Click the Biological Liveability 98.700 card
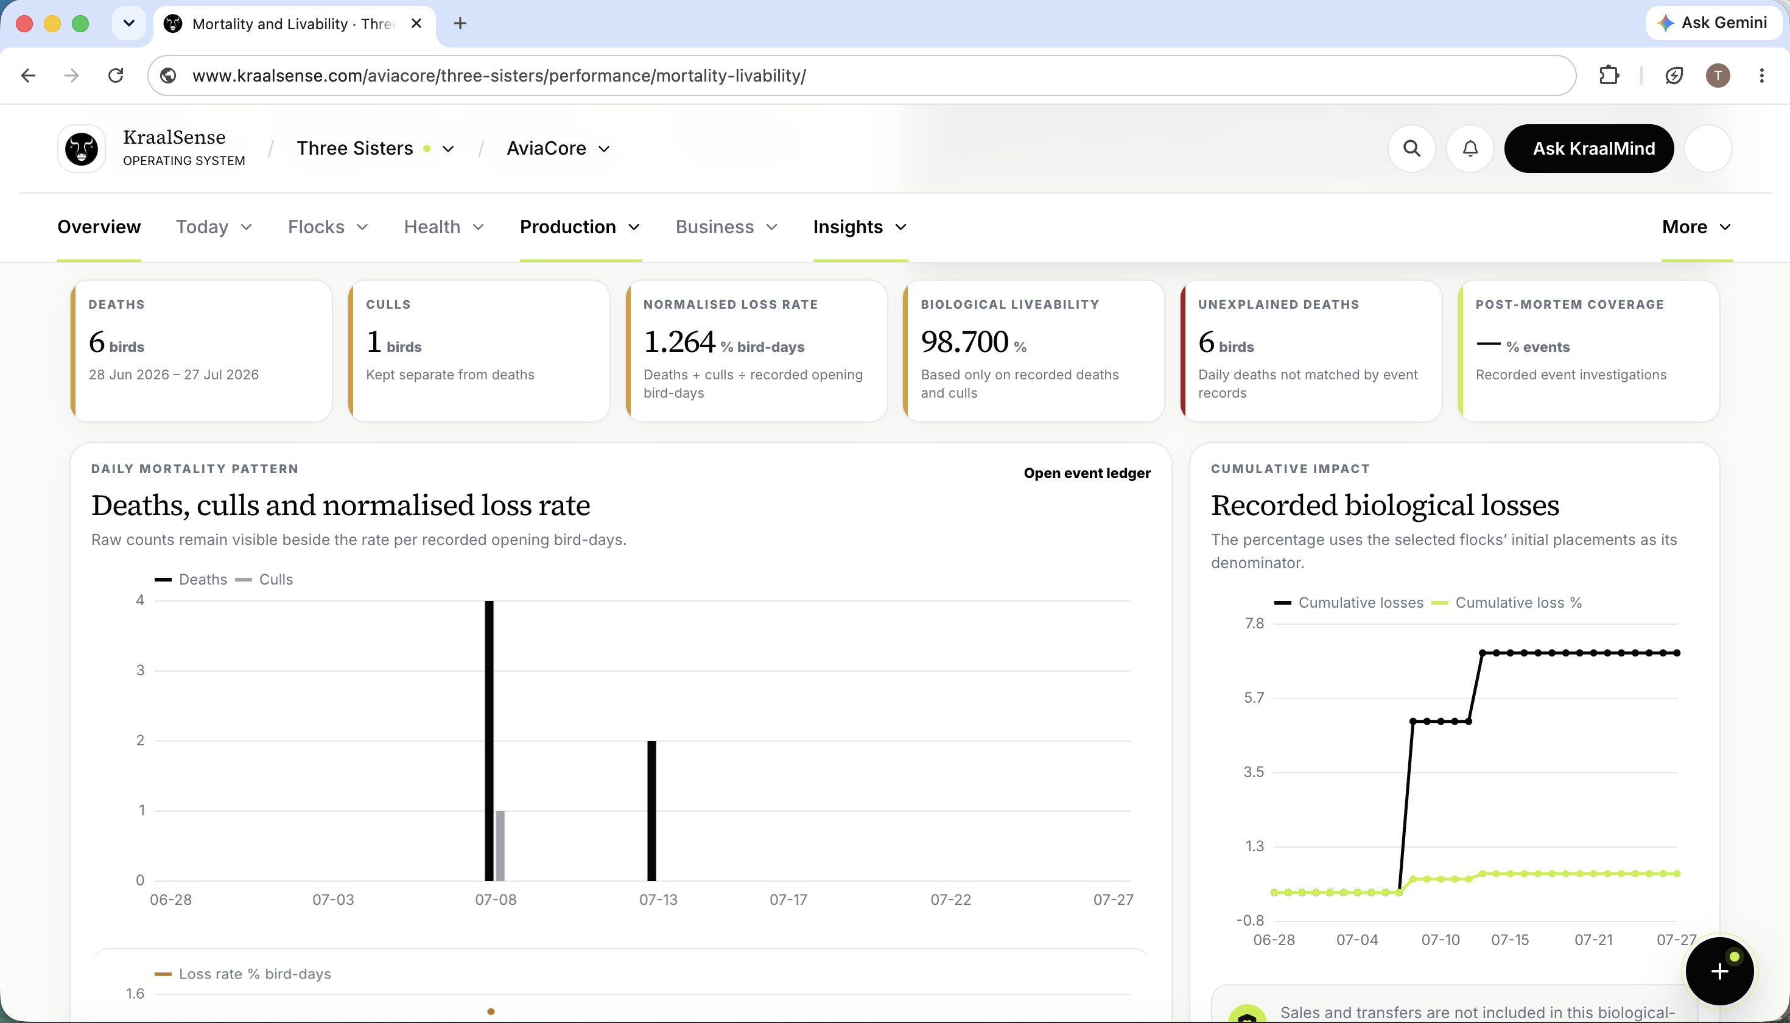The height and width of the screenshot is (1023, 1790). 1033,351
